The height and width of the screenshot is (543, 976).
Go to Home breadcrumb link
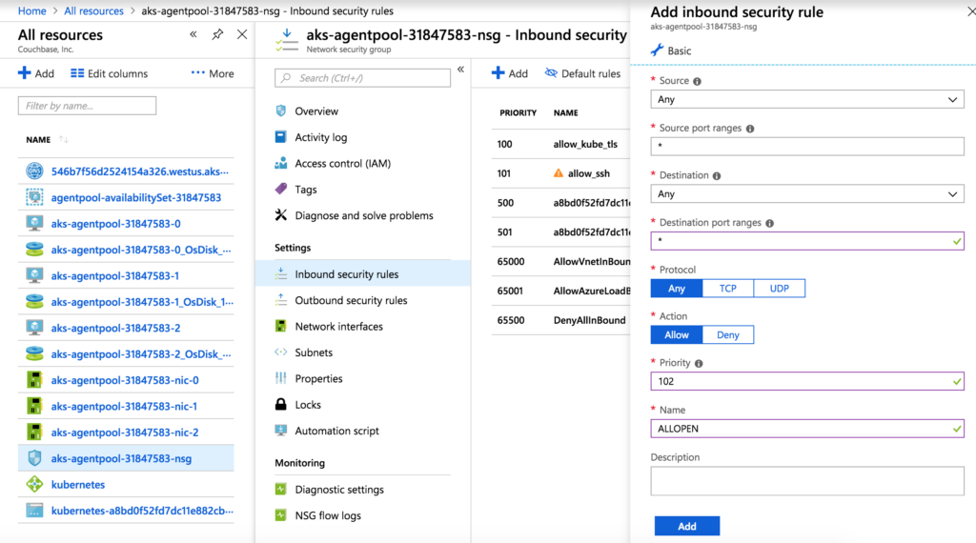(31, 10)
